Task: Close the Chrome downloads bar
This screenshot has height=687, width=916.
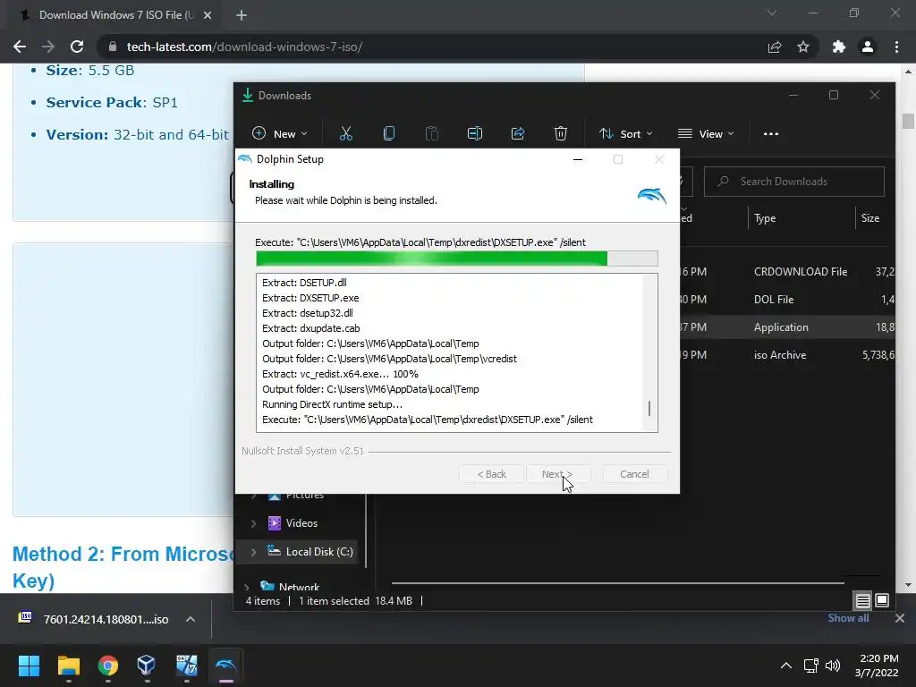Action: coord(900,618)
